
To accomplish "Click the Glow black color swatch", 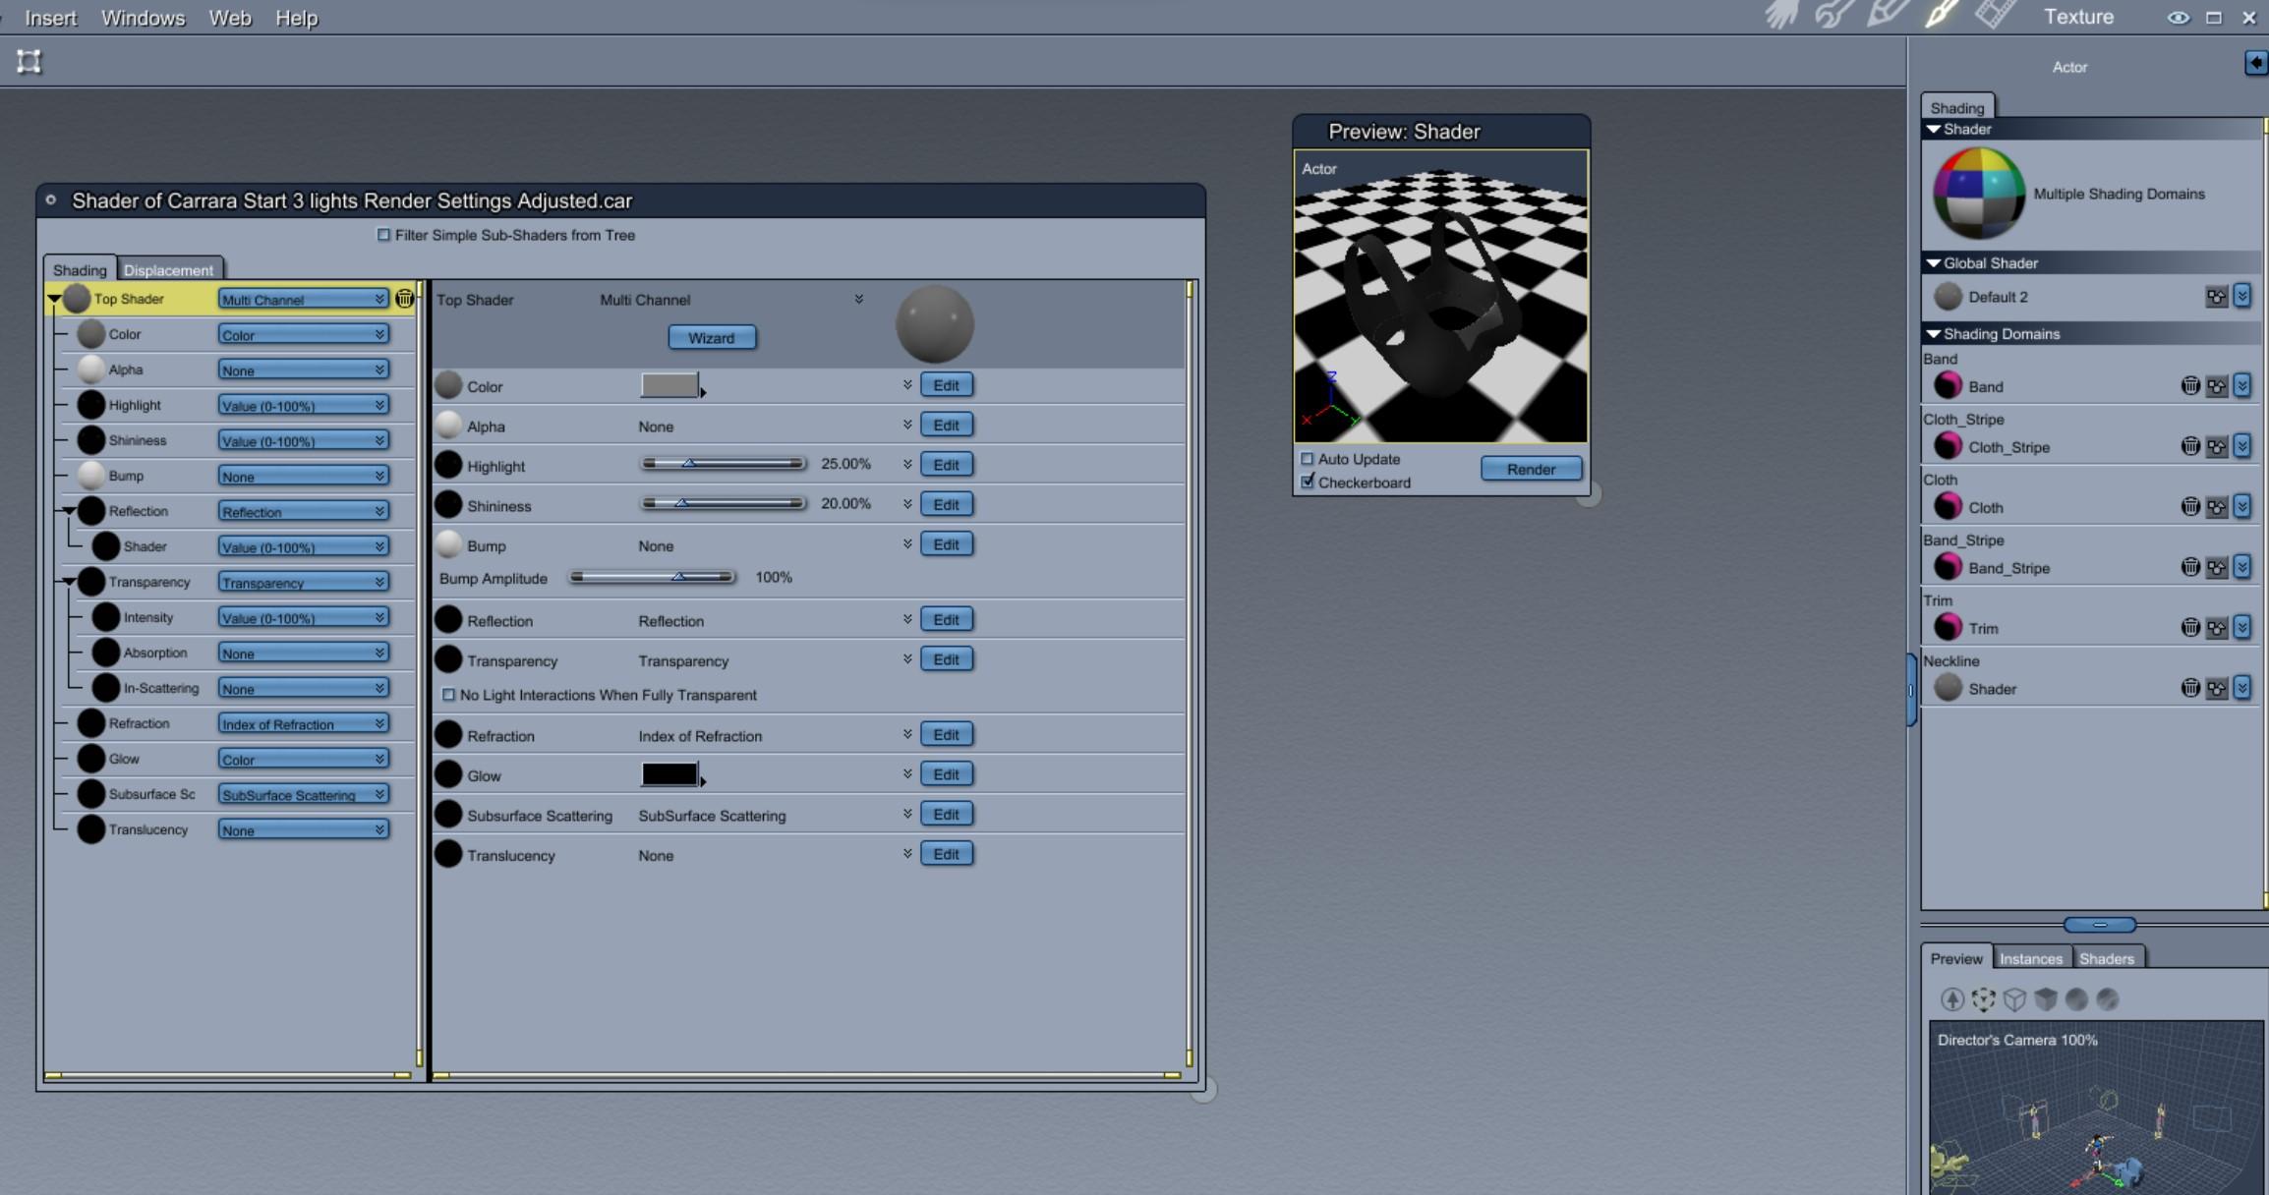I will [669, 774].
